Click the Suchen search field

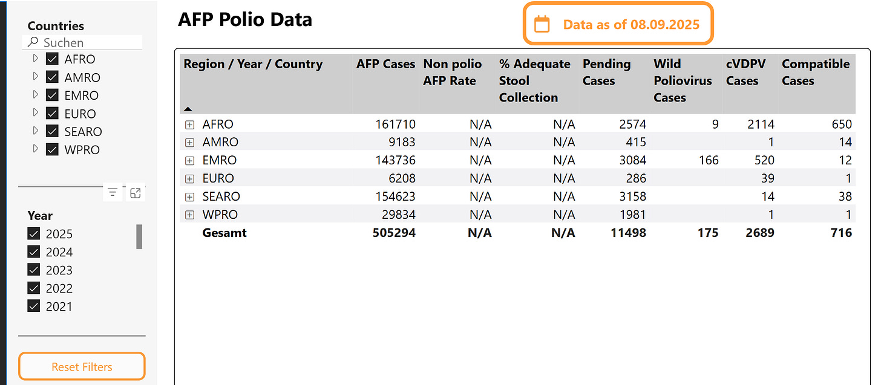83,42
